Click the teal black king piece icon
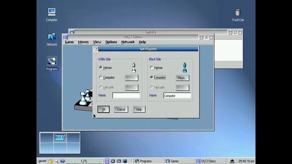 [x=184, y=68]
